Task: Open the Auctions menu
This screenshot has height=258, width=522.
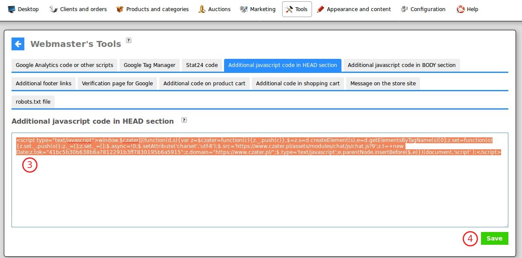Action: point(215,9)
